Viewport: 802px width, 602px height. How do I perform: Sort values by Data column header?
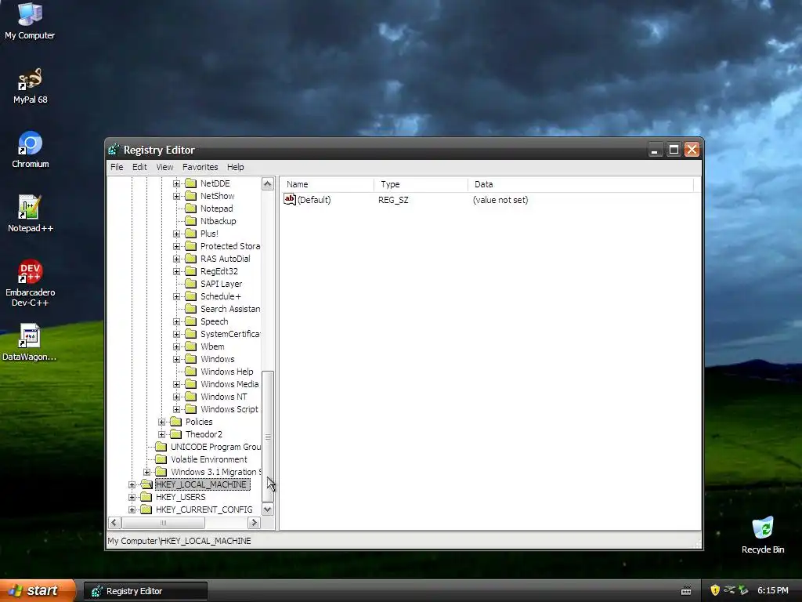580,184
